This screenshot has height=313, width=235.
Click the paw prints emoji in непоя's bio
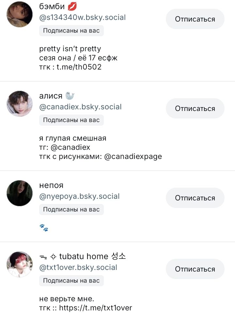point(44,227)
